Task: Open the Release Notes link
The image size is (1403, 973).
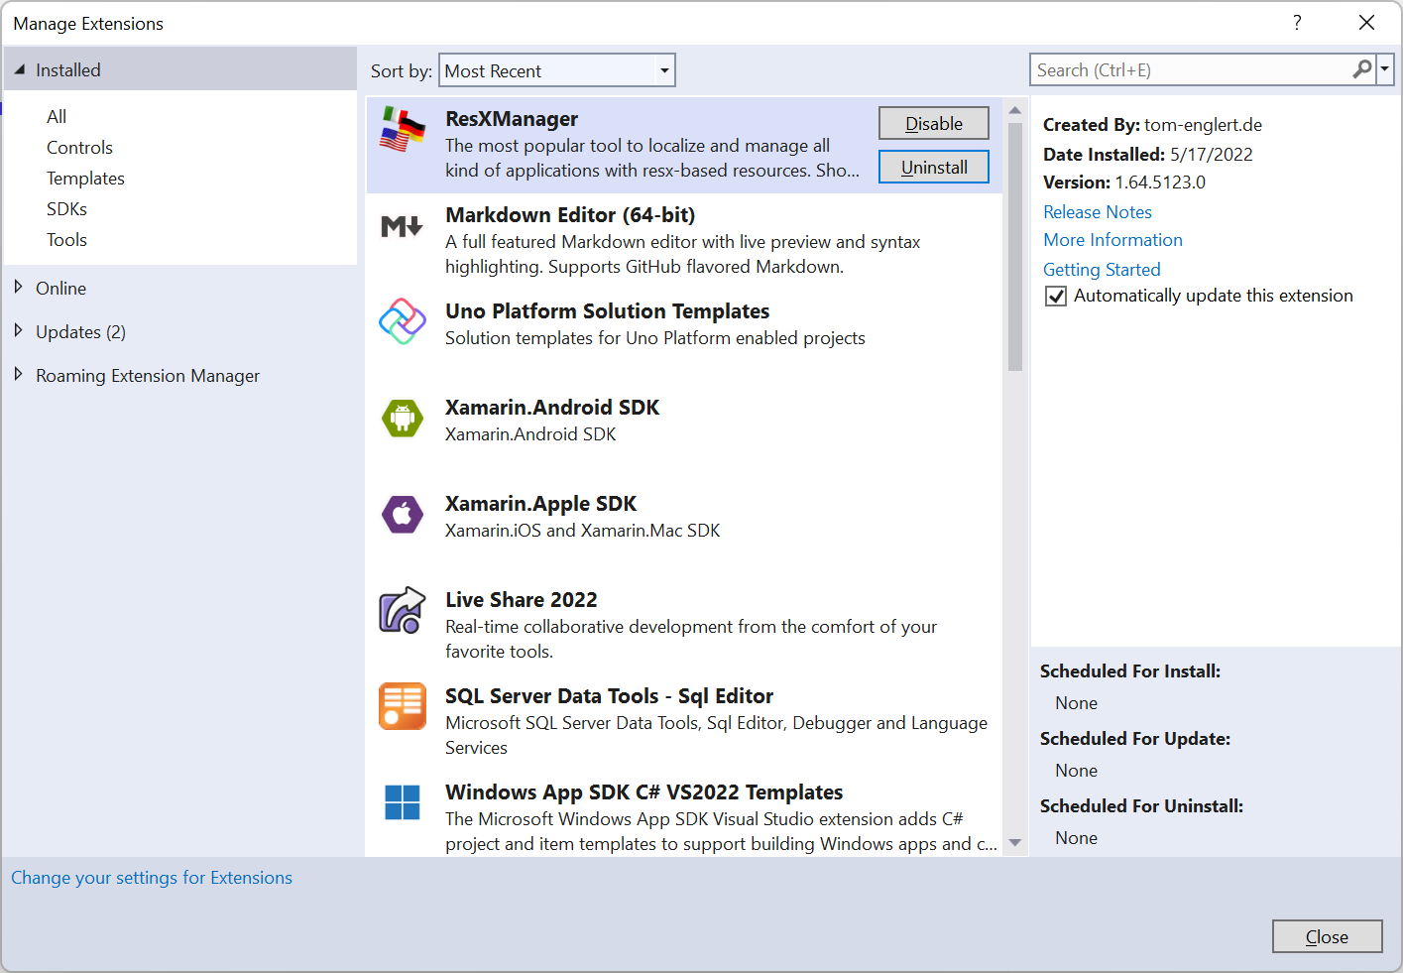Action: click(x=1098, y=211)
